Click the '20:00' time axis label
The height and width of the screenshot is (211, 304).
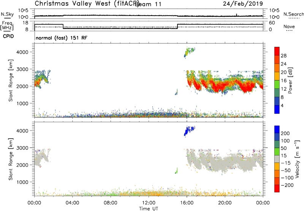click(x=225, y=203)
